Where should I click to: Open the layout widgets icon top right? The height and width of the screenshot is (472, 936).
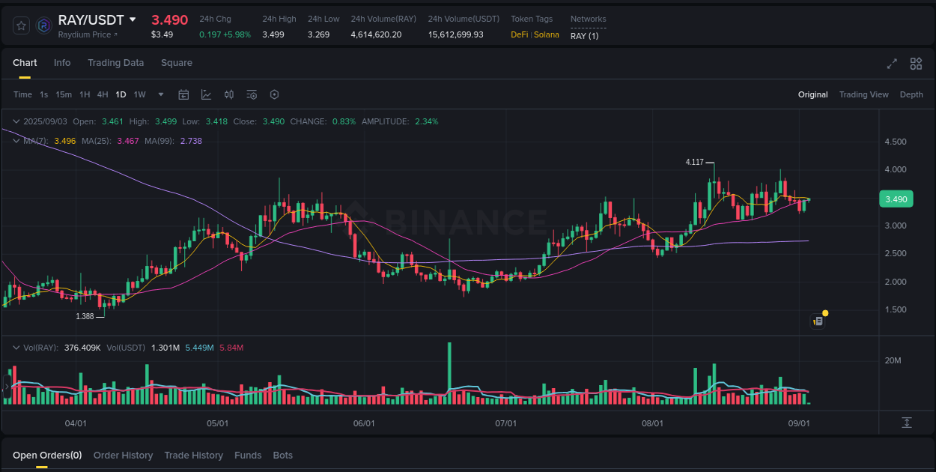[915, 64]
